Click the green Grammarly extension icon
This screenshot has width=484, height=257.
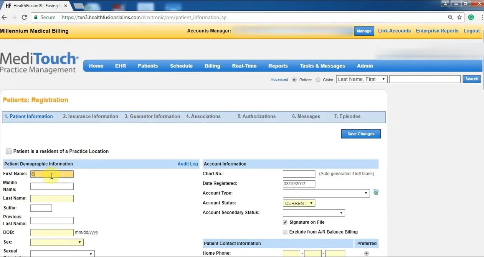pos(471,17)
